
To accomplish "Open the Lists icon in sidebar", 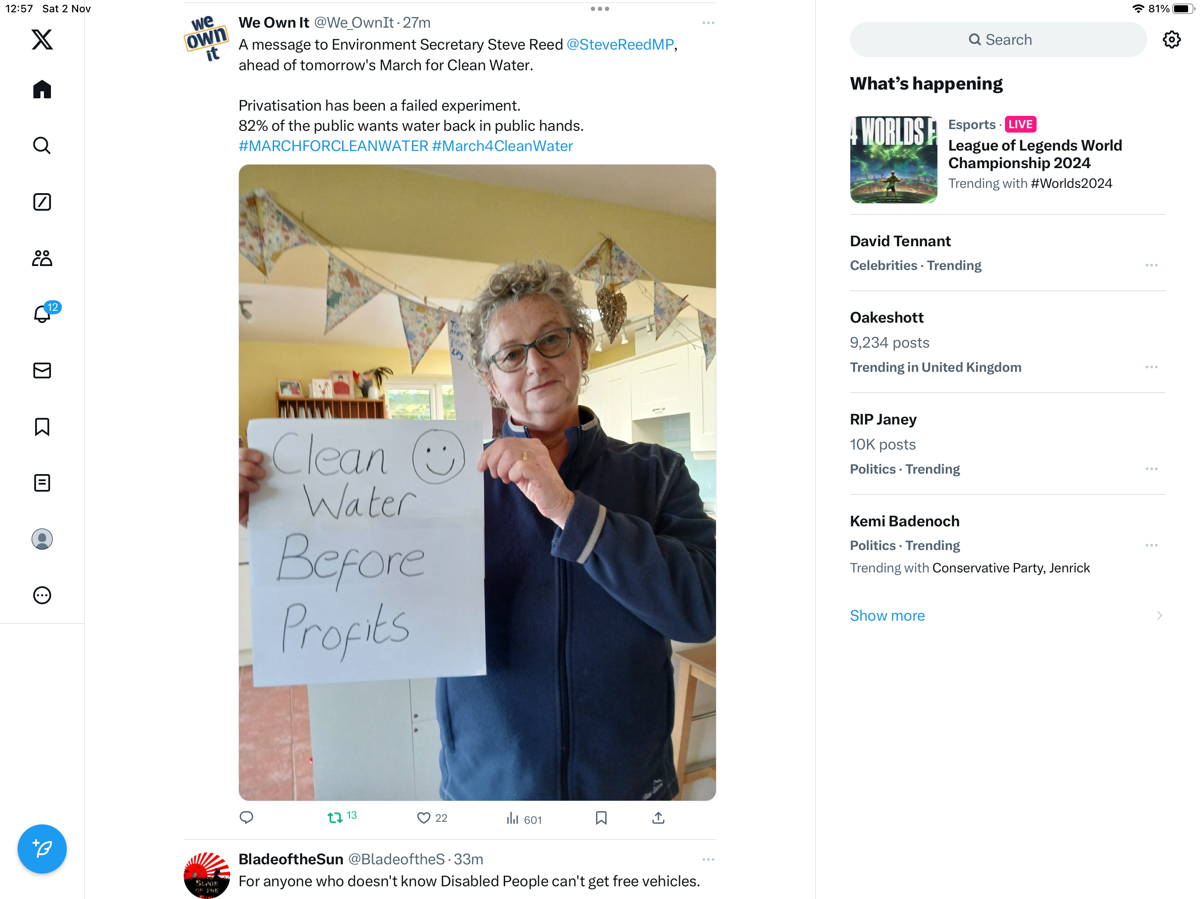I will click(x=42, y=482).
